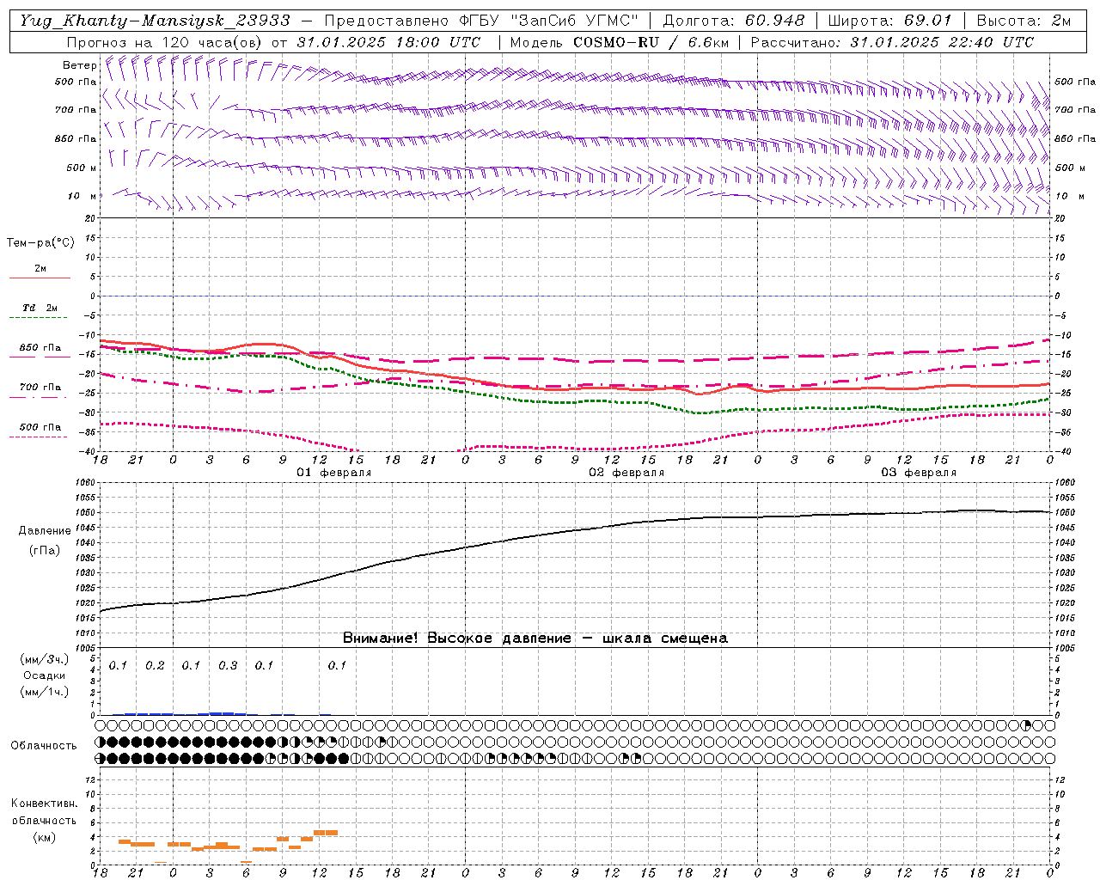Click the 500 гПа temperature legend entry

coord(40,427)
